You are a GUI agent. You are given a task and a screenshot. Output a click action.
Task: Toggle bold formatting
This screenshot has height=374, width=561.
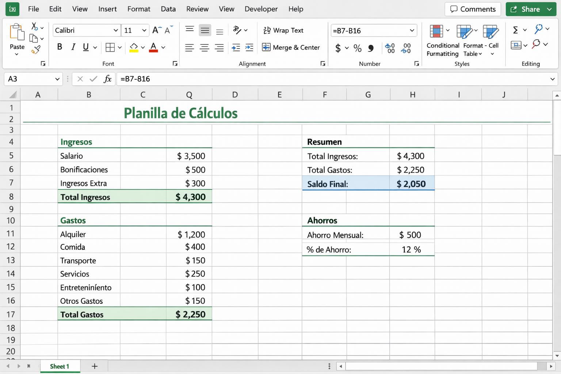(60, 47)
